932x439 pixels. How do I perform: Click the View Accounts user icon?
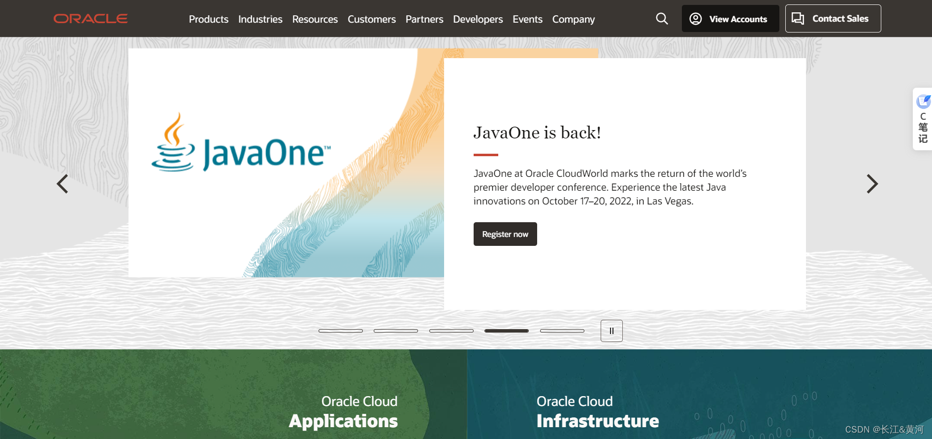[x=696, y=19]
